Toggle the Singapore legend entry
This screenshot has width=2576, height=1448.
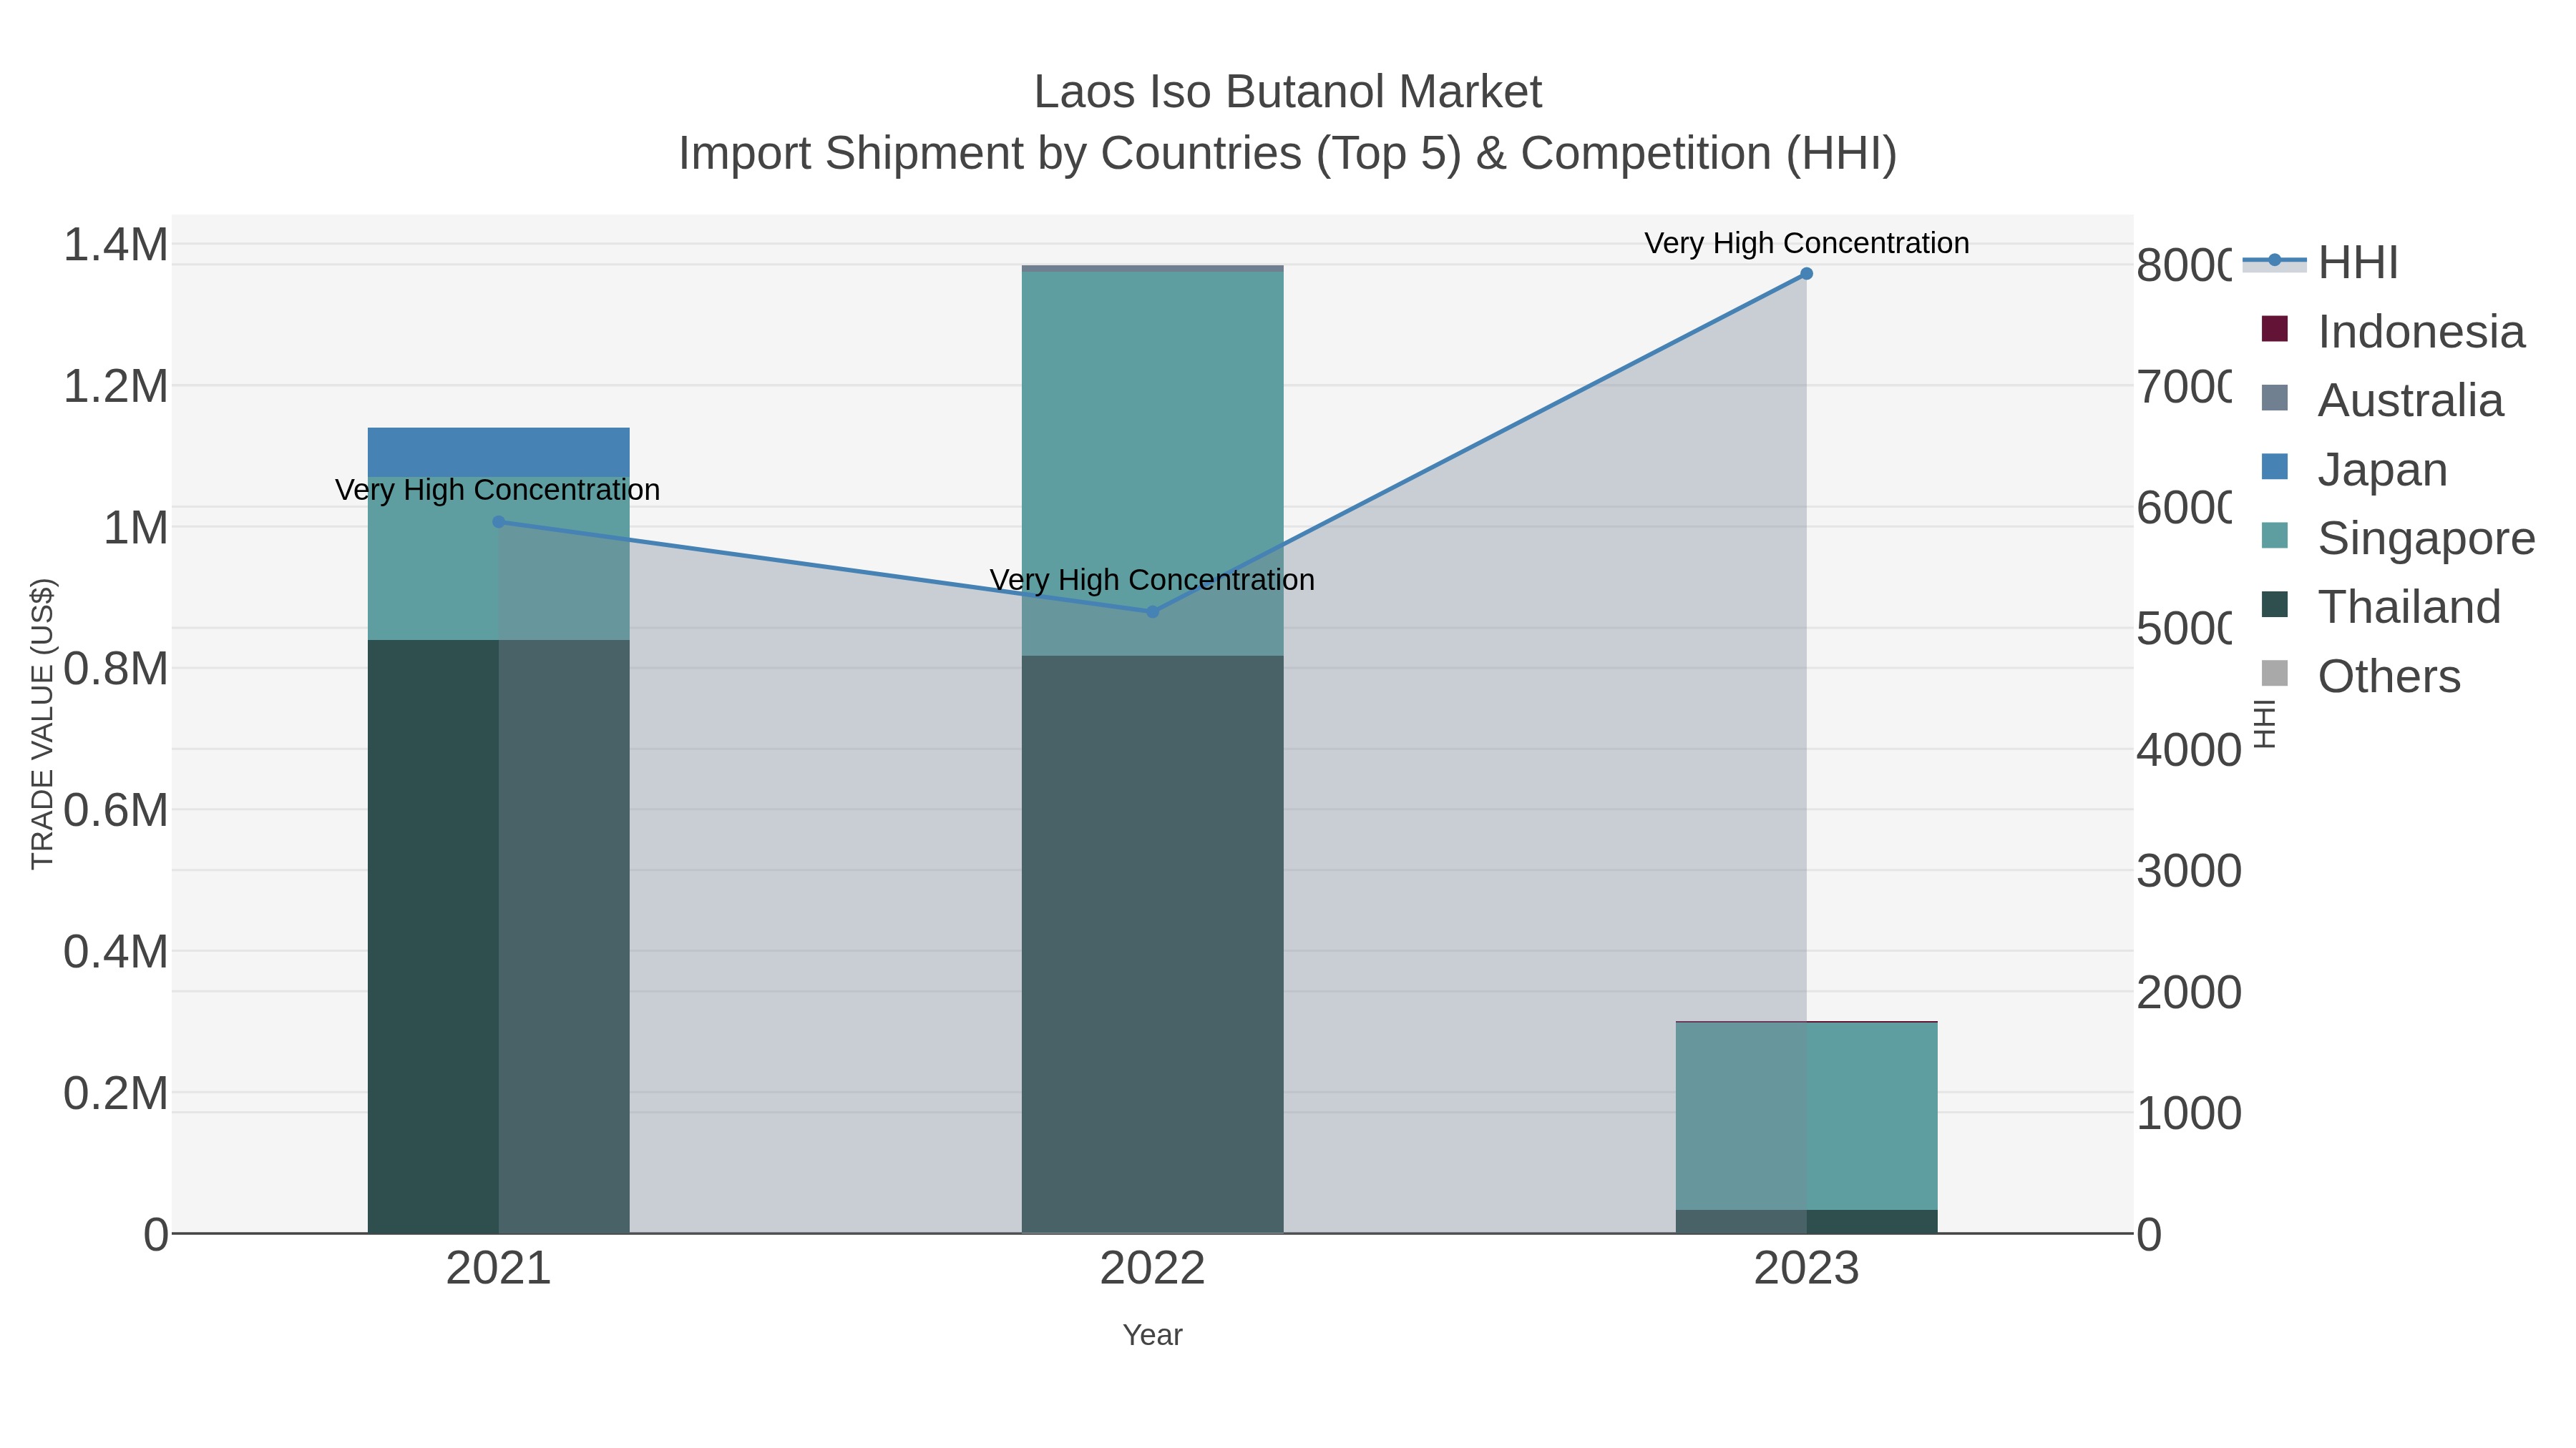pyautogui.click(x=2398, y=538)
